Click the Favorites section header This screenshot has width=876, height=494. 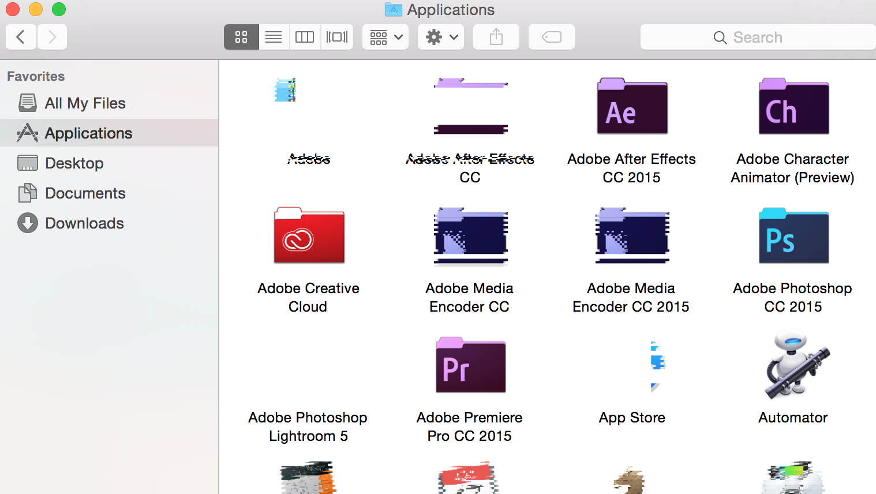click(36, 76)
